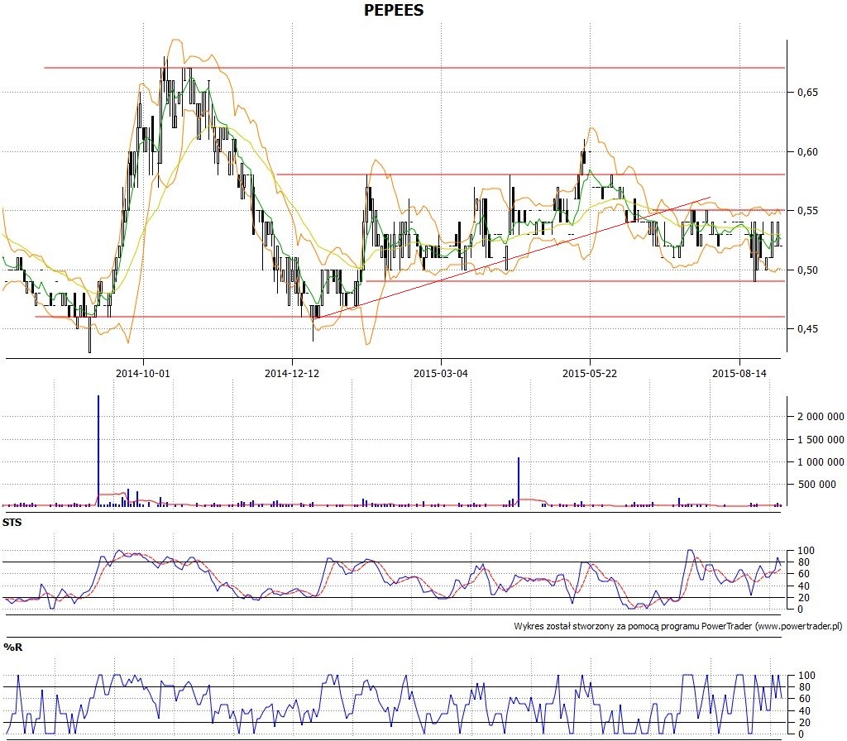Click the 2 000 000 volume label
This screenshot has height=741, width=847.
pos(821,417)
